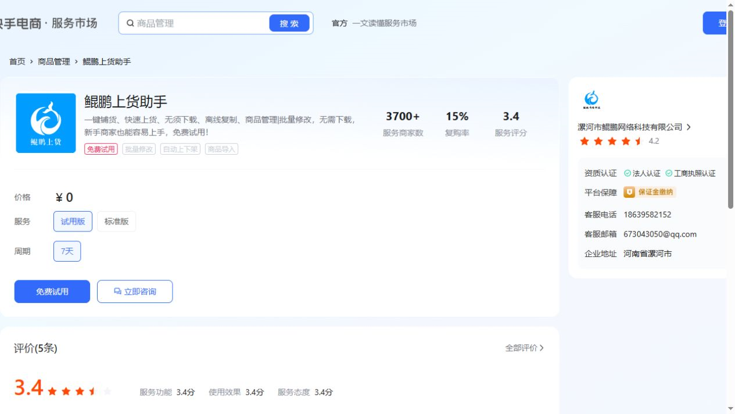Click the 立即咨询 button
Screen dimensions: 735x414
point(135,291)
